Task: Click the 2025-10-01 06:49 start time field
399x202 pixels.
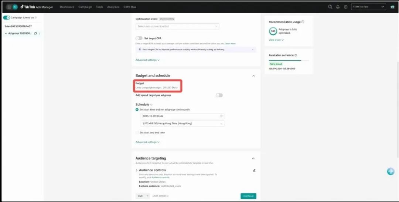Action: point(183,116)
